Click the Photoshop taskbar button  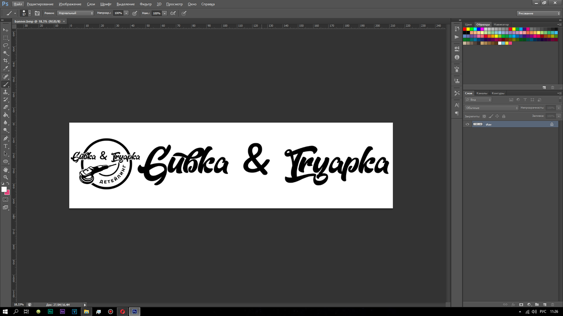(135, 311)
